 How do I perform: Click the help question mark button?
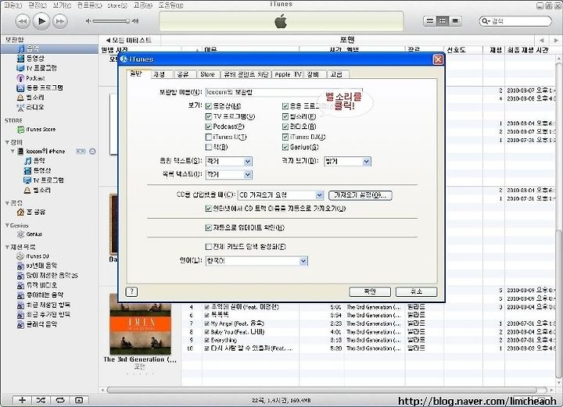point(132,291)
